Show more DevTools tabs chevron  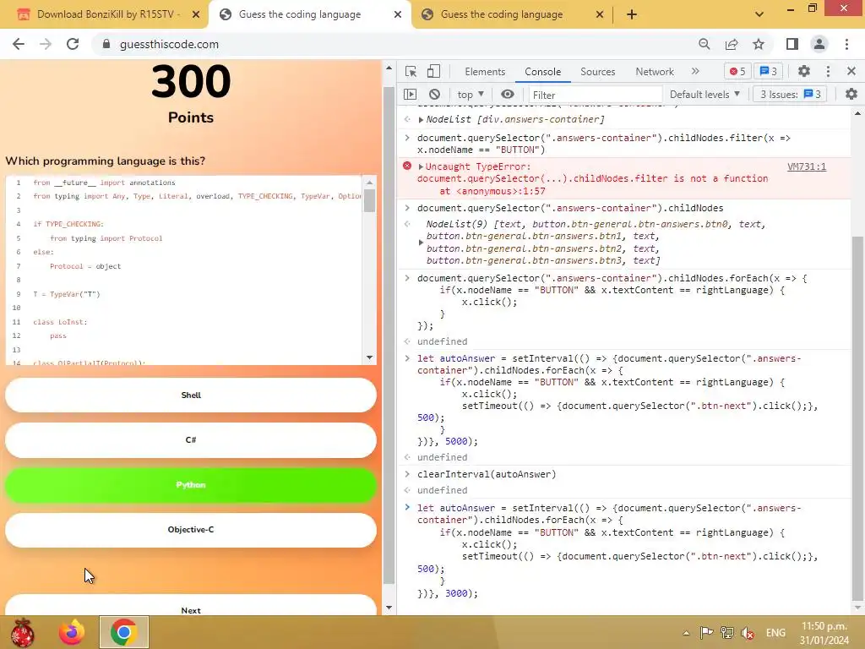click(695, 71)
